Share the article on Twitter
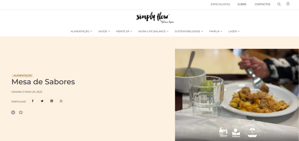Image resolution: width=299 pixels, height=141 pixels. (x=42, y=101)
